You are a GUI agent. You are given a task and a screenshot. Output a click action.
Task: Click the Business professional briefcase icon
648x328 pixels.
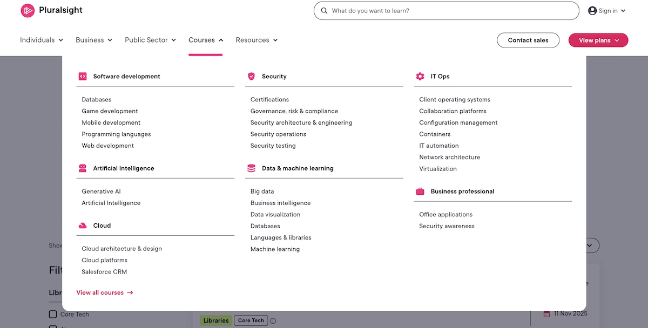420,191
